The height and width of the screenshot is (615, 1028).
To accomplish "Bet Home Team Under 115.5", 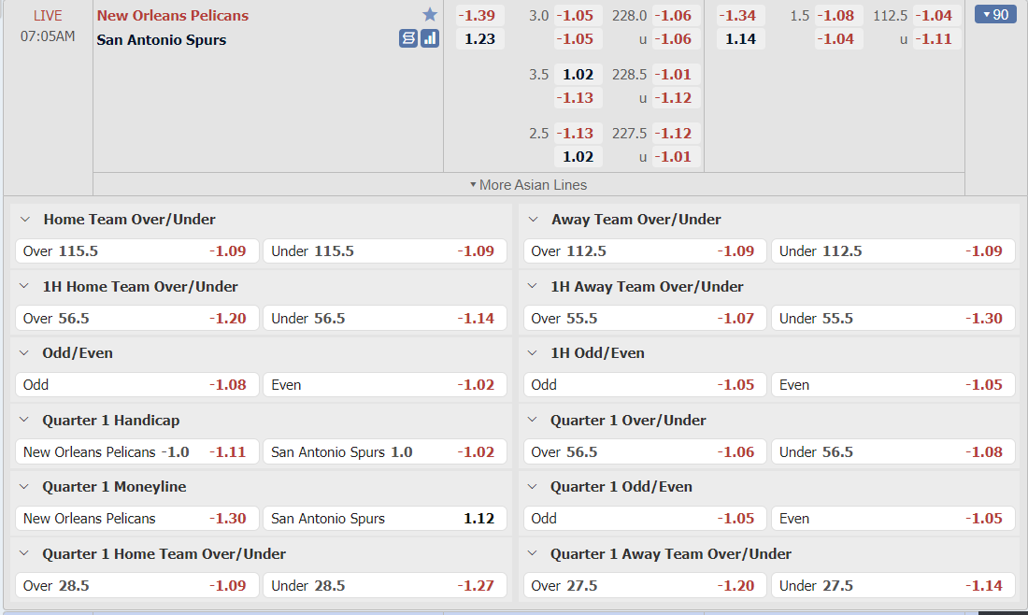I will point(385,251).
